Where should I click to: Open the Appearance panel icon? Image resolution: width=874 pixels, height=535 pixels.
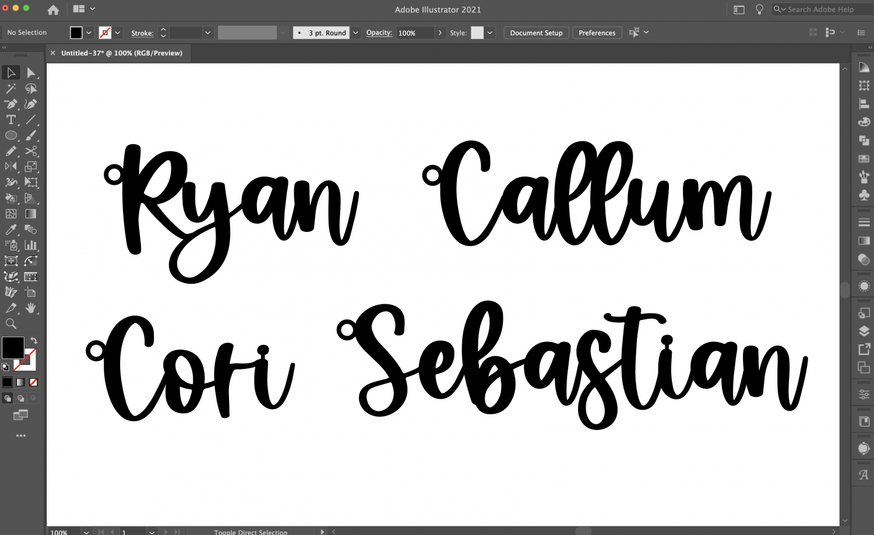pos(864,286)
